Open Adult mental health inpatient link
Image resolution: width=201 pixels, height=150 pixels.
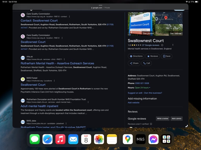click(x=39, y=106)
